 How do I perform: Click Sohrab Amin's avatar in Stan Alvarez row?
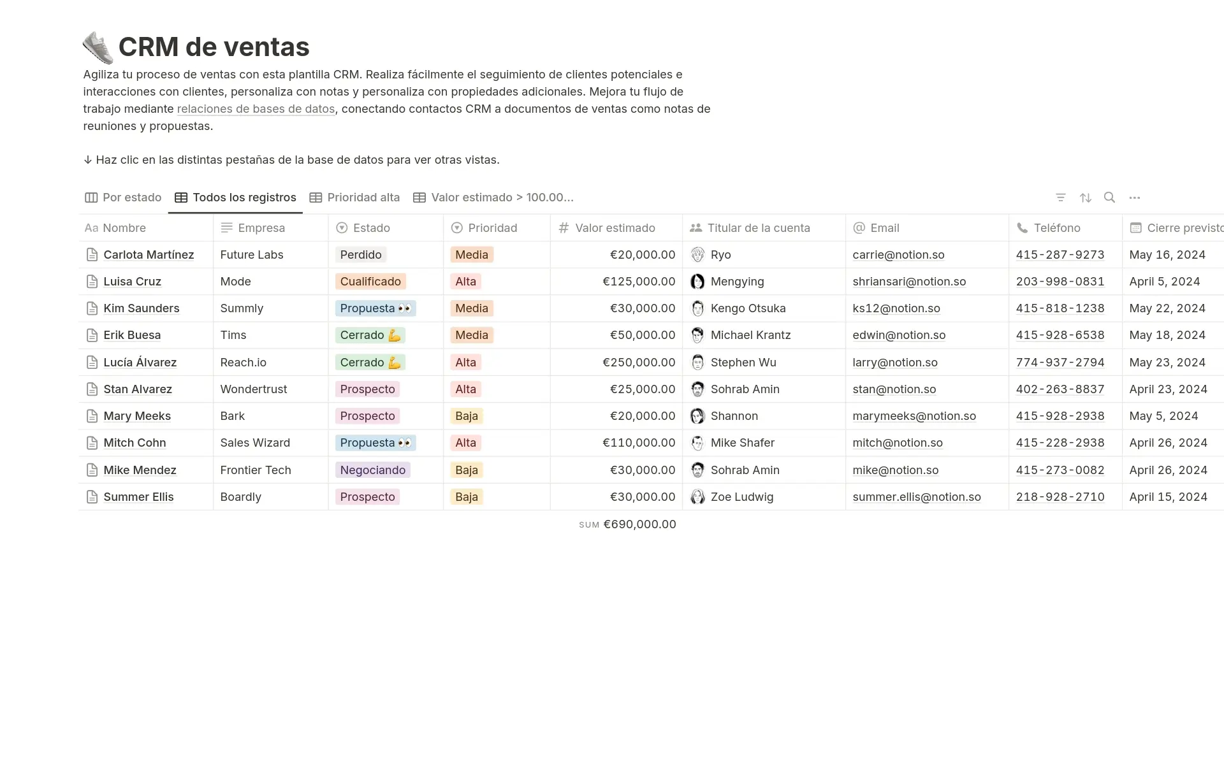[x=697, y=389]
